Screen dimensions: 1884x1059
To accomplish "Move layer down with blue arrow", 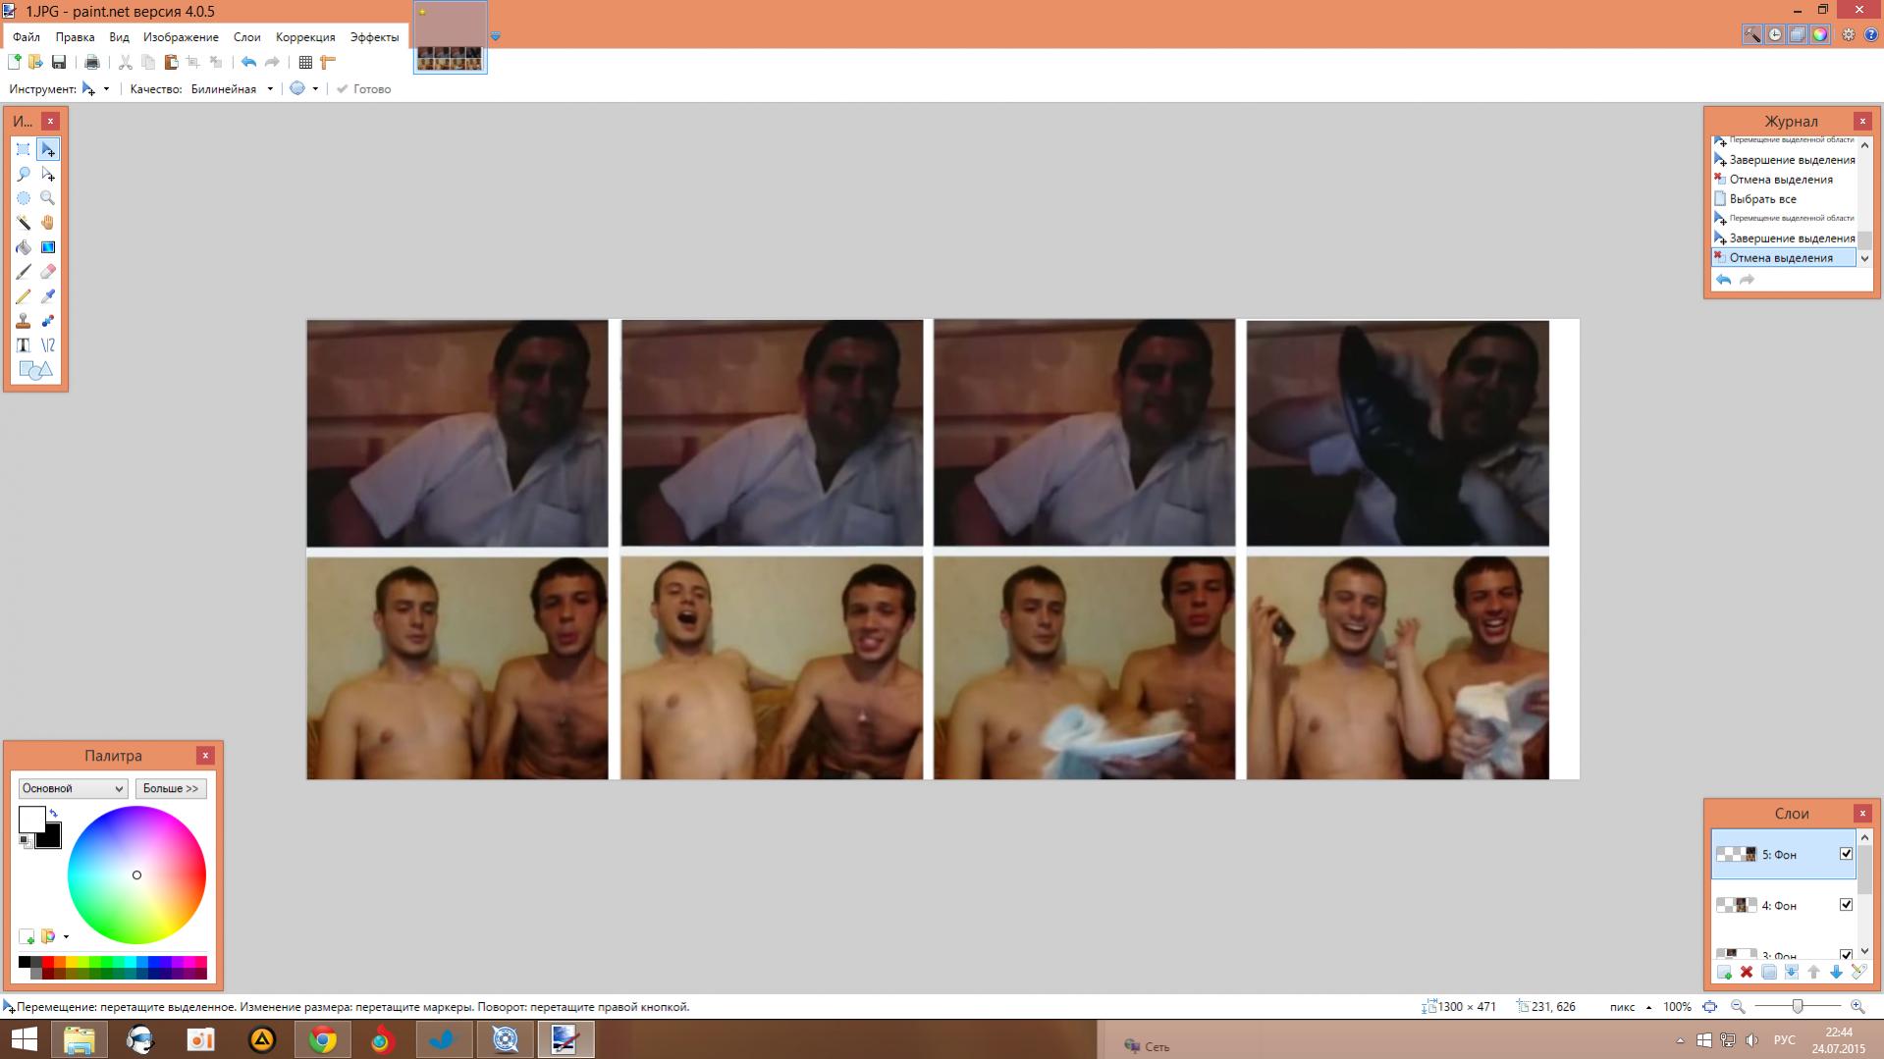I will pyautogui.click(x=1836, y=972).
